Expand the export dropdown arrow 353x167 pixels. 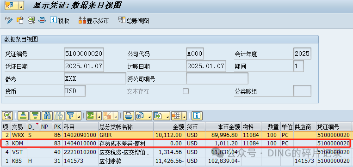point(167,116)
